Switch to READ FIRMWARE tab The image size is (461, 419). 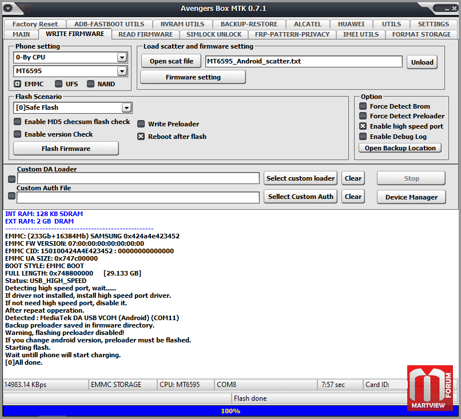click(145, 34)
